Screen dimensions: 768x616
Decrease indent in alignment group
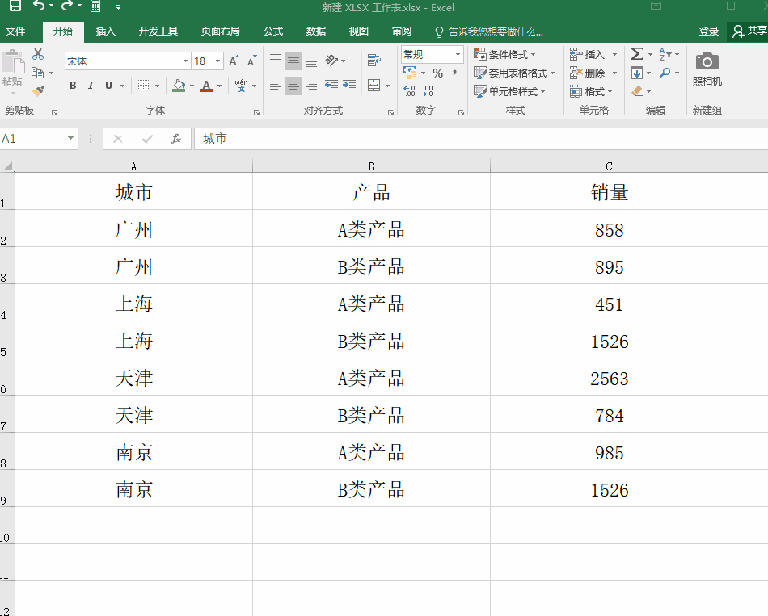tap(331, 85)
